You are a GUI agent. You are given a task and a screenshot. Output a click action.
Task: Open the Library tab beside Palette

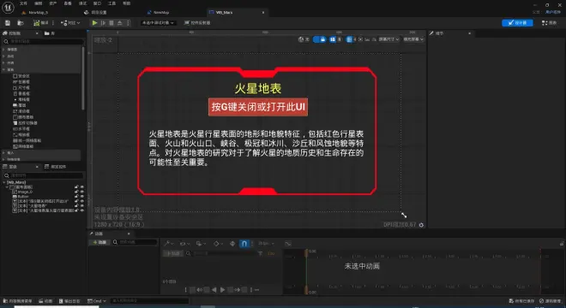(50, 33)
